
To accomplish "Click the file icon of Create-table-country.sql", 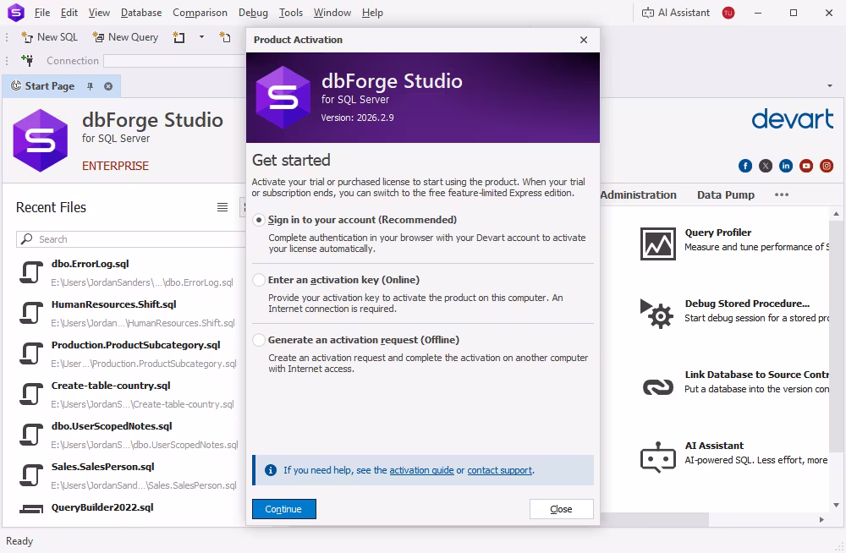I will 31,394.
